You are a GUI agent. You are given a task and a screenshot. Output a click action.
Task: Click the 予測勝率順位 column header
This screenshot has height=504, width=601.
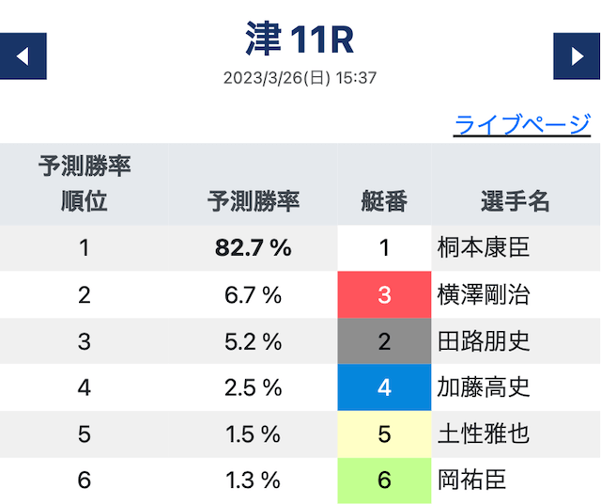tap(85, 184)
